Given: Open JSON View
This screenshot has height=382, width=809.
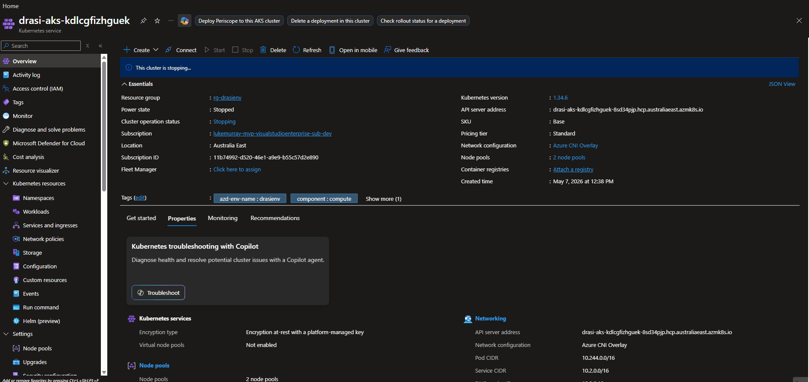Looking at the screenshot, I should pyautogui.click(x=782, y=84).
